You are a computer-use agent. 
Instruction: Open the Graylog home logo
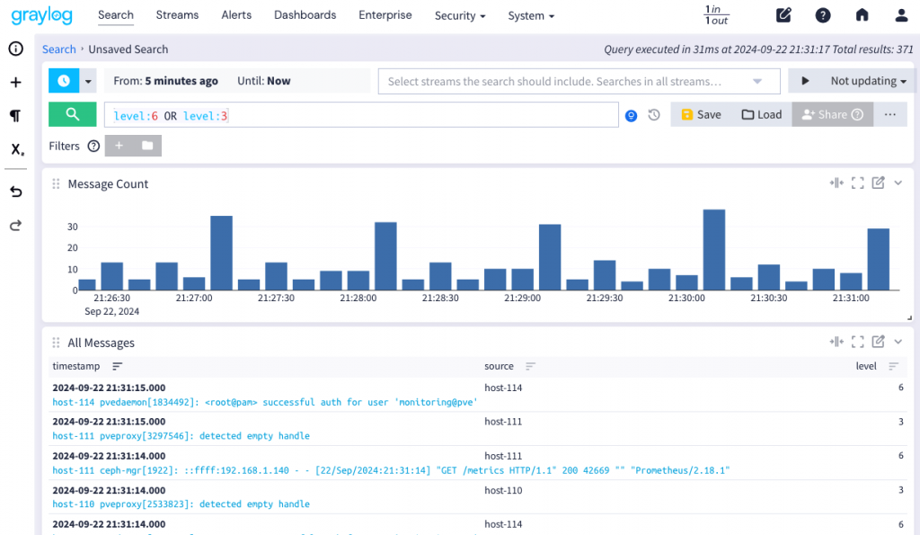tap(41, 14)
